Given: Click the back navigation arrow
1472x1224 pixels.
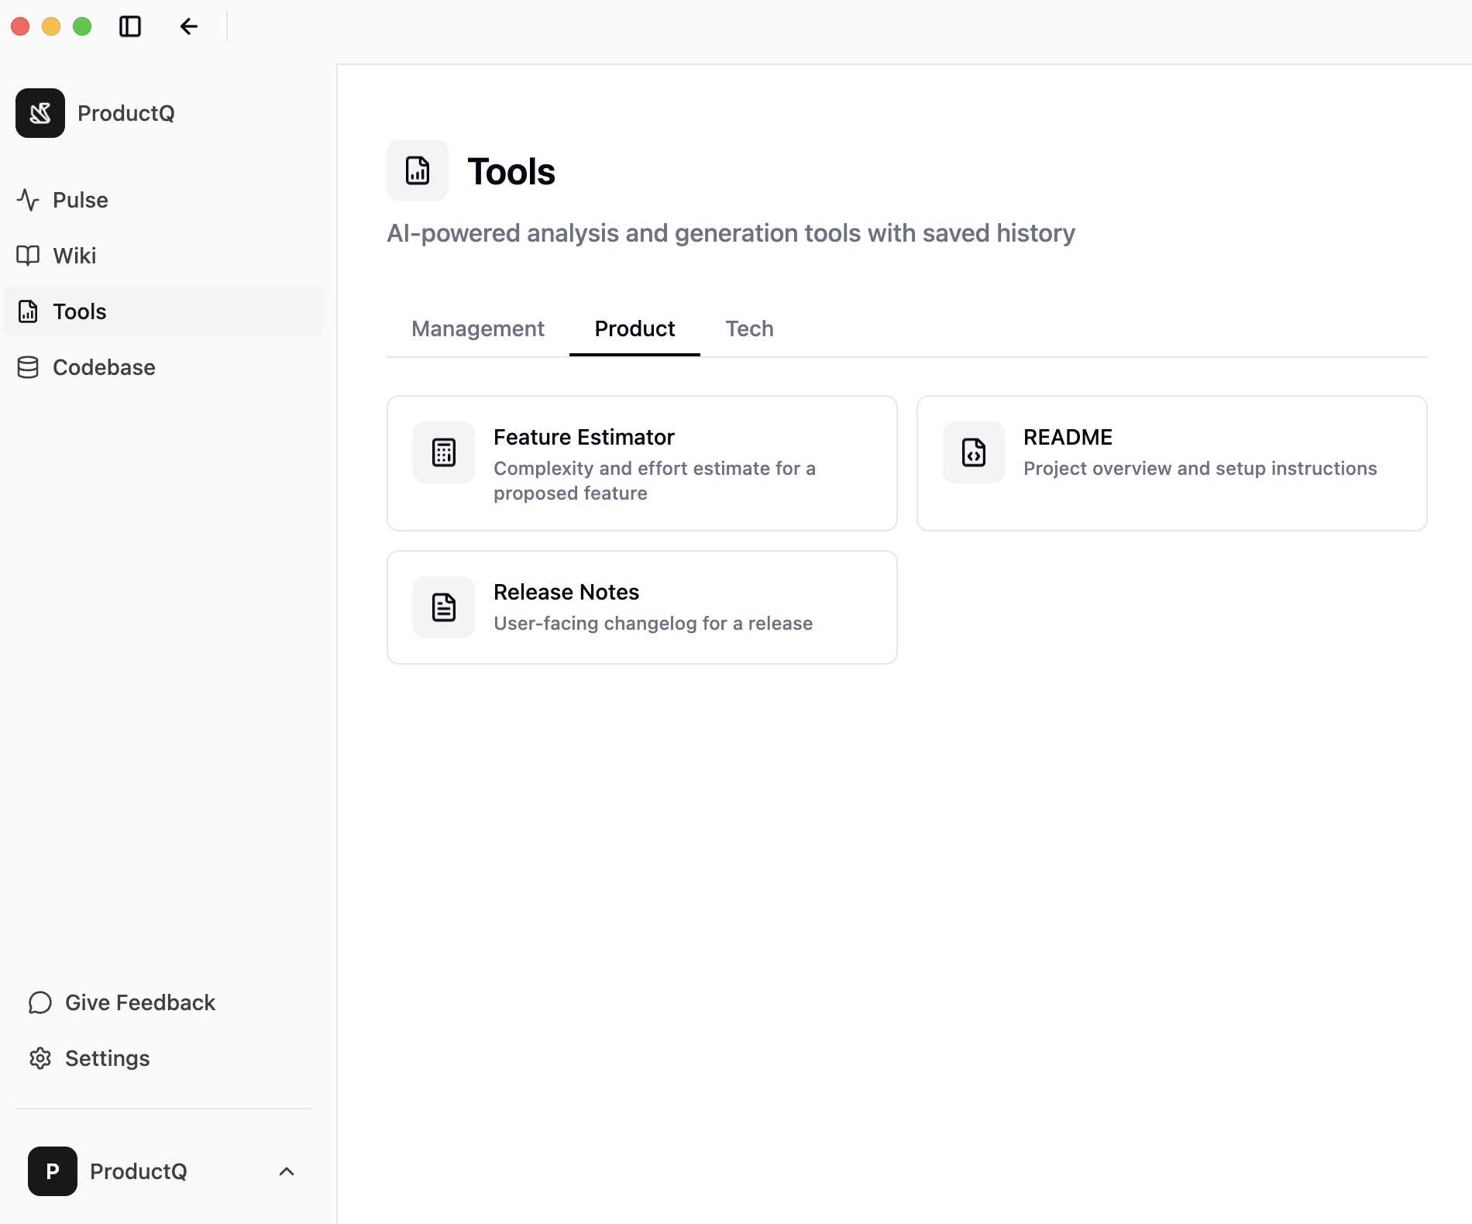Looking at the screenshot, I should click(x=189, y=26).
